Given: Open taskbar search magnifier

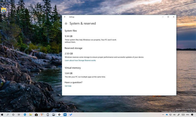Looking at the screenshot, I should tap(8, 115).
